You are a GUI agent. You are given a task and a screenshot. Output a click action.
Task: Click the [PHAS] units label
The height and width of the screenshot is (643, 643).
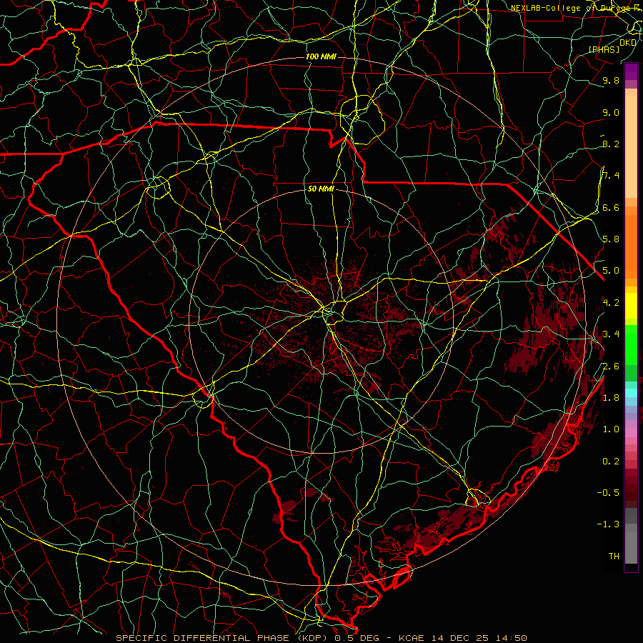[604, 50]
